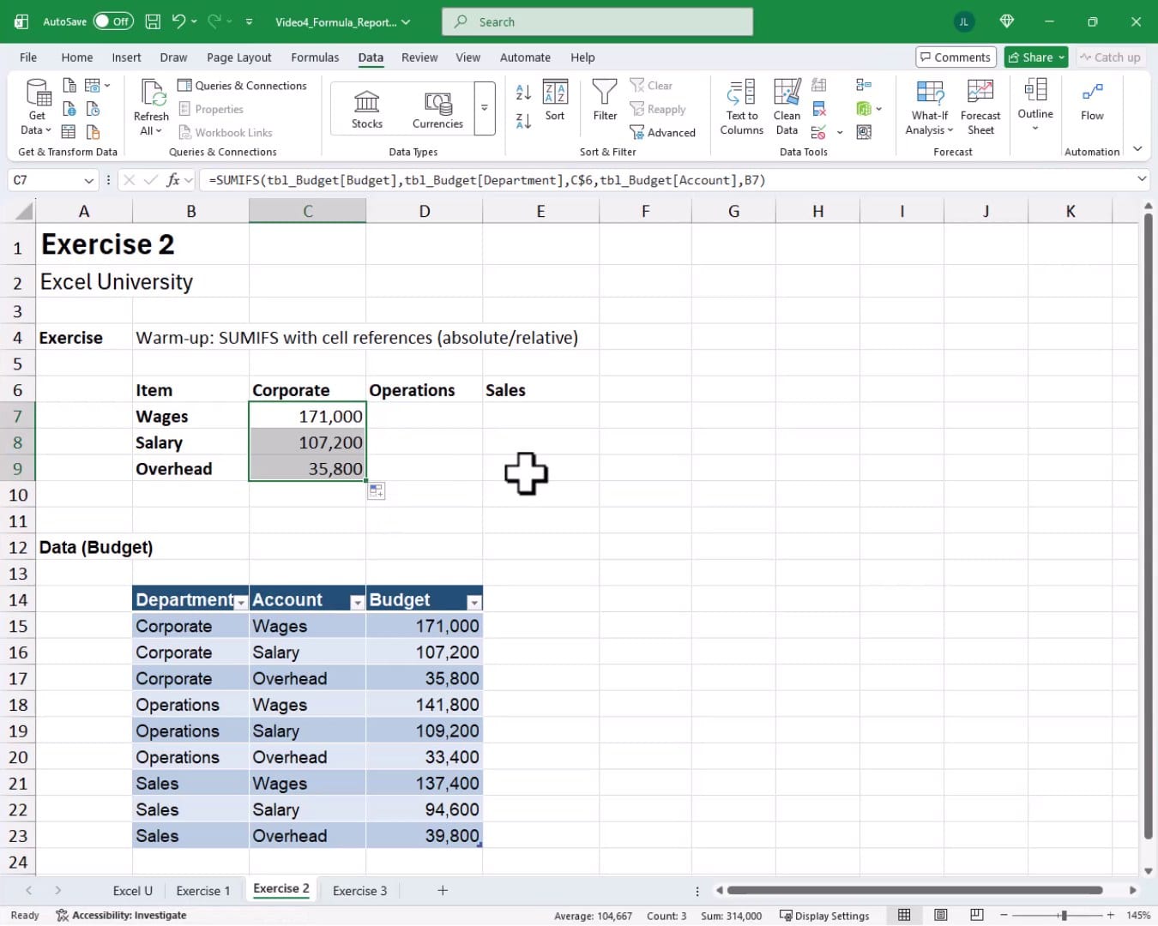The image size is (1158, 926).
Task: Switch to the Exercise 1 sheet
Action: click(203, 891)
